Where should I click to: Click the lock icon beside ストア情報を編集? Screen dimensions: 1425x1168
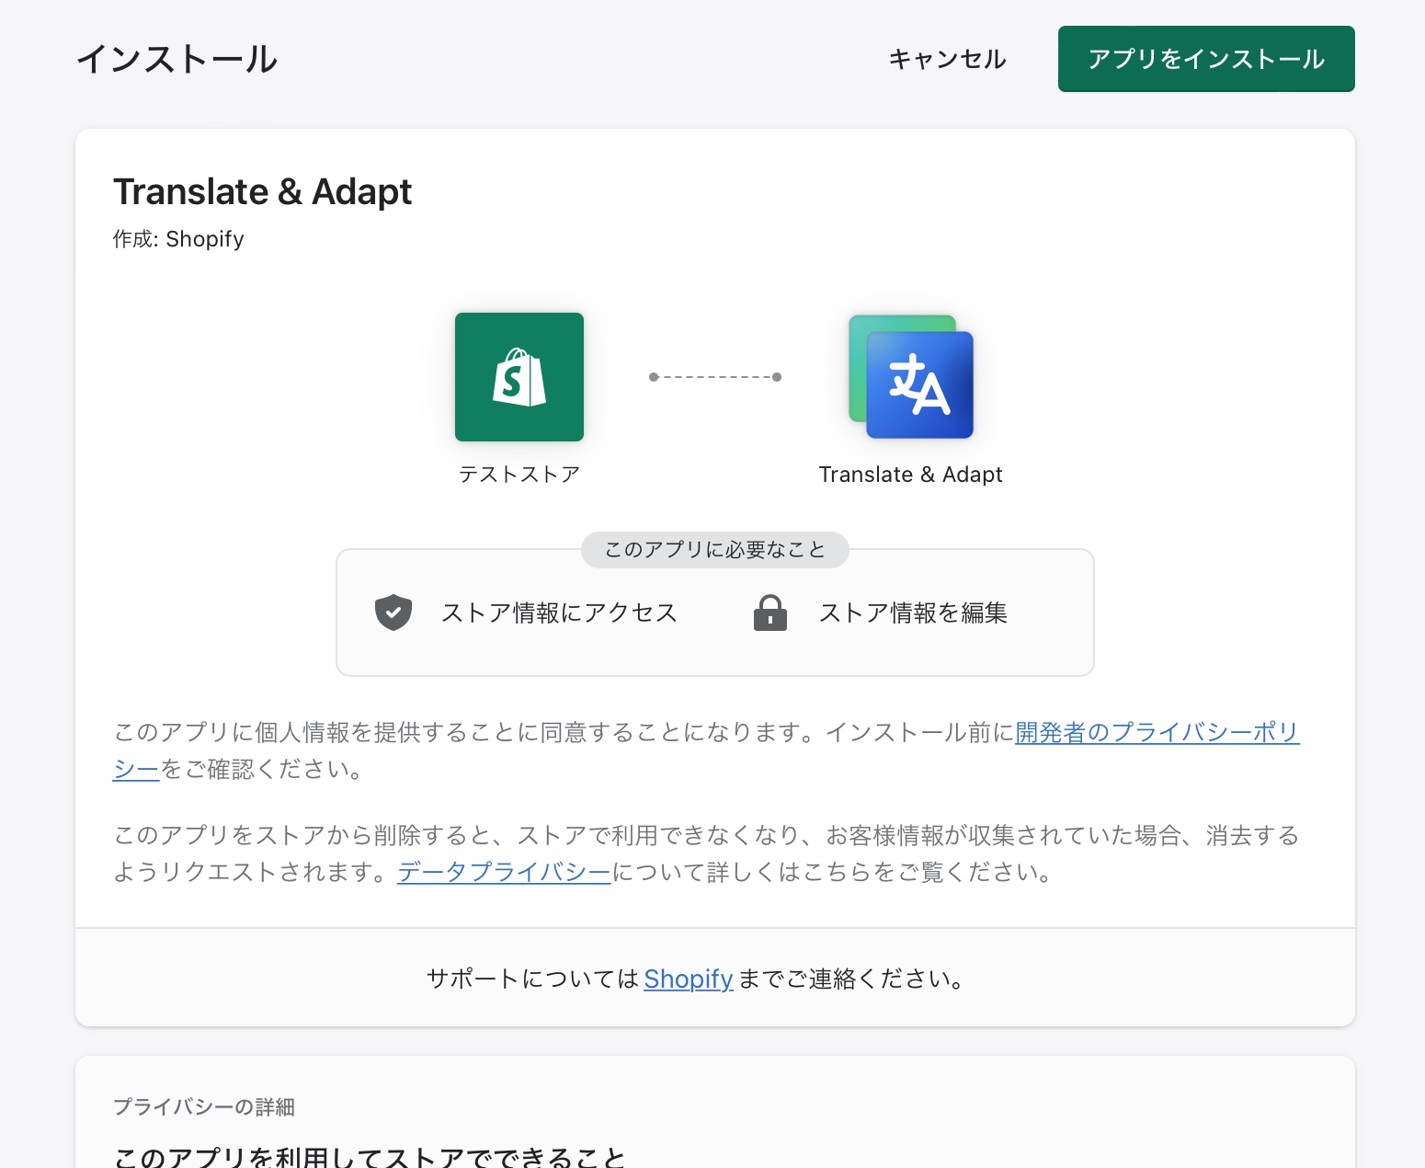(x=771, y=612)
